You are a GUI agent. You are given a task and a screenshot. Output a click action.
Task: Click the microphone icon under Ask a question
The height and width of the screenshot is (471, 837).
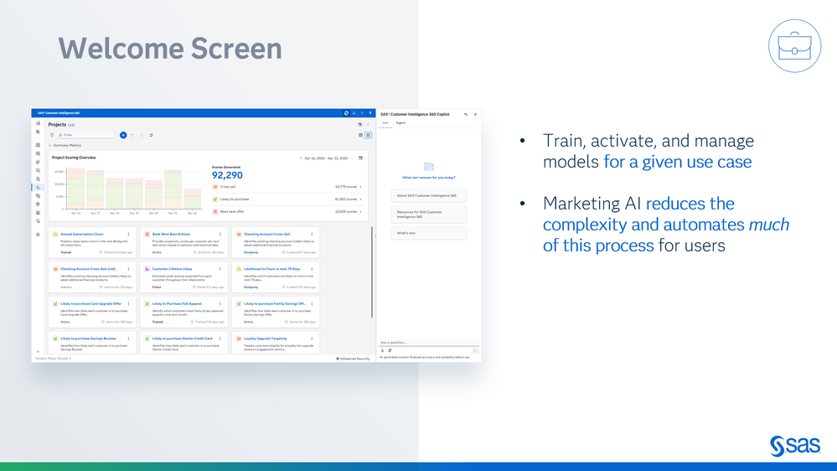click(382, 351)
